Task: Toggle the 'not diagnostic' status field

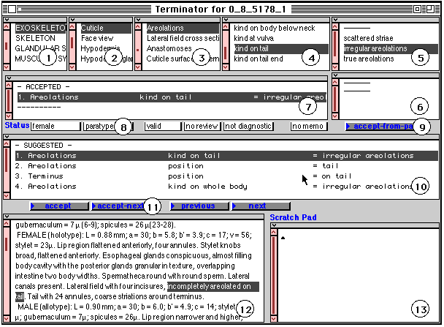Action: (248, 127)
